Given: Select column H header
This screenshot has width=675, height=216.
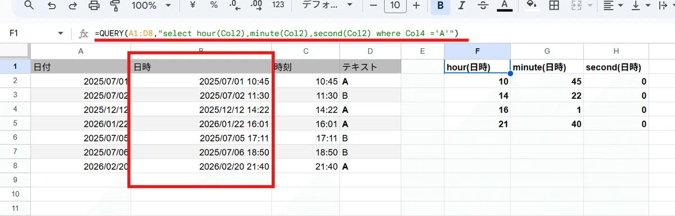Looking at the screenshot, I should pyautogui.click(x=616, y=51).
